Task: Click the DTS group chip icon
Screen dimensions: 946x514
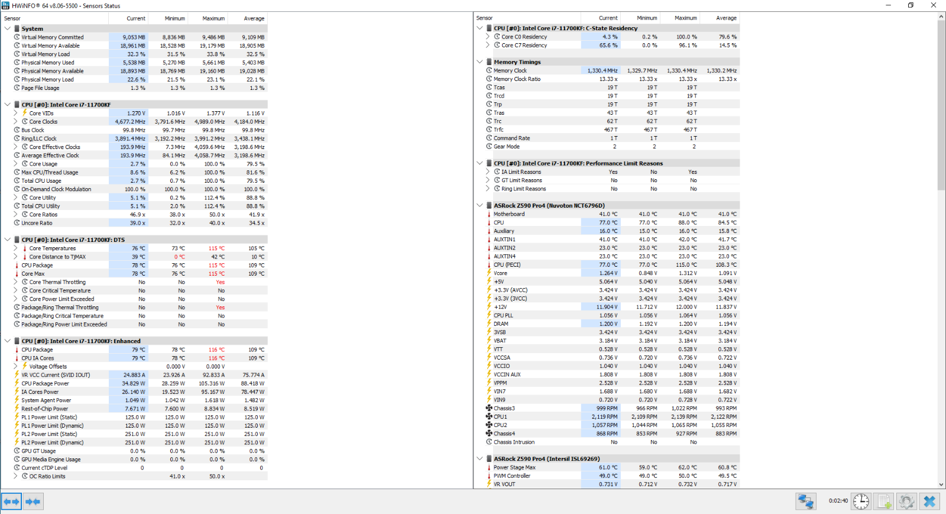Action: pyautogui.click(x=17, y=240)
